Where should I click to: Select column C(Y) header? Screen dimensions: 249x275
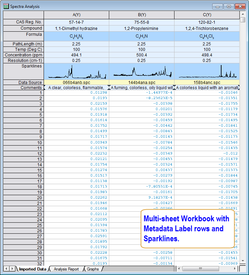[207, 15]
